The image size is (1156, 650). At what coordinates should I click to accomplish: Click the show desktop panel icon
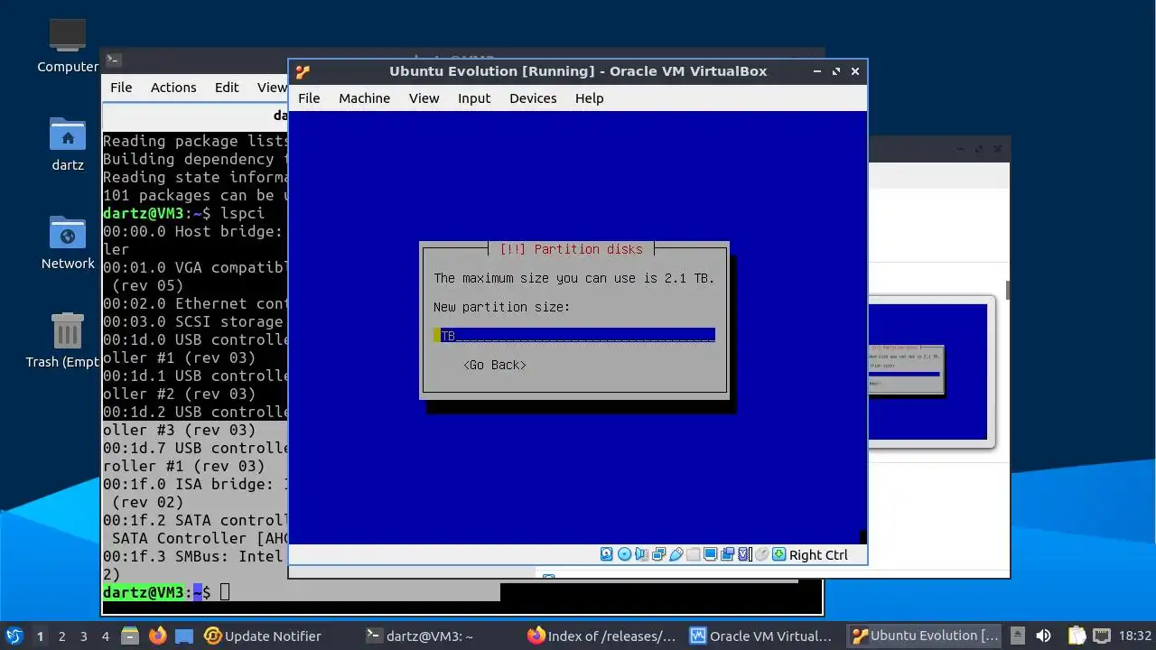[184, 636]
